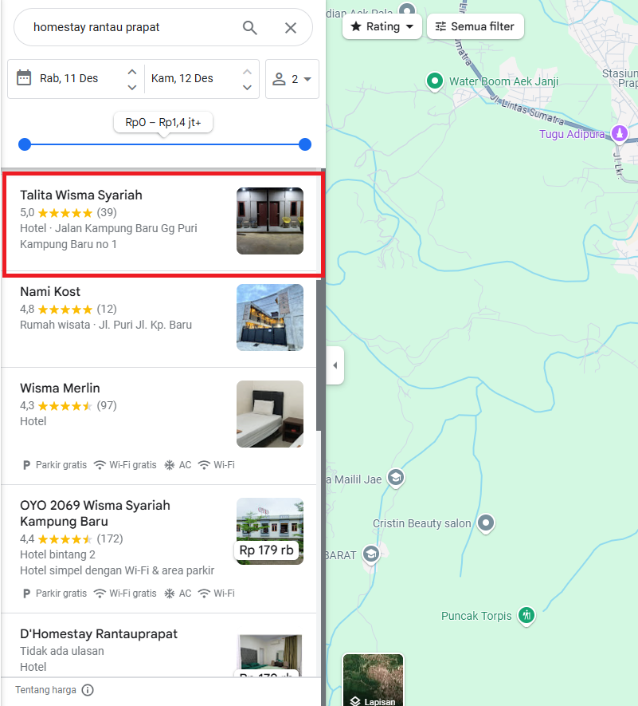Click the search magnifier icon
The height and width of the screenshot is (706, 638).
pos(249,28)
